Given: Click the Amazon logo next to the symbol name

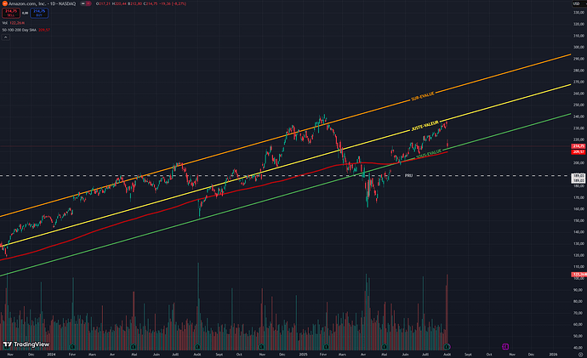Looking at the screenshot, I should click(x=4, y=3).
